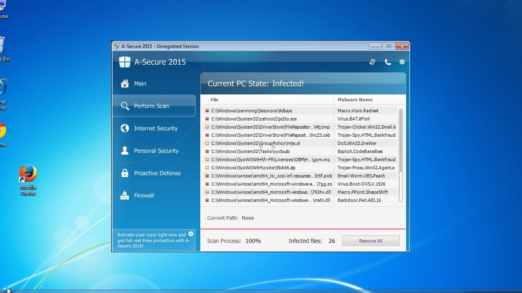Screen dimensions: 522x293
Task: Click the Internet Security globe icon
Action: [x=125, y=128]
